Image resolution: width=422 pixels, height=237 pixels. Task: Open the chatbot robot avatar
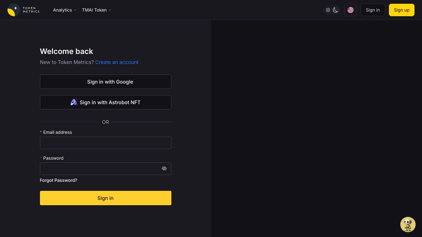(x=408, y=225)
